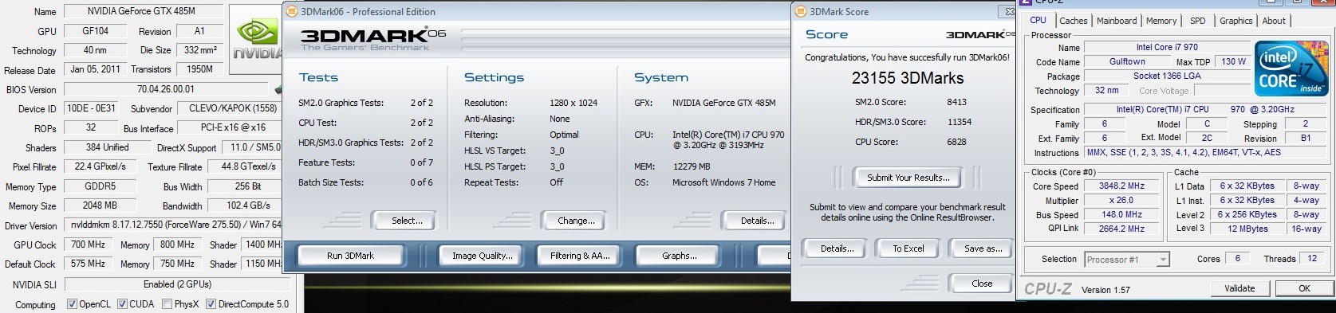The height and width of the screenshot is (313, 1336).
Task: Open the SPD tab
Action: coord(1198,21)
